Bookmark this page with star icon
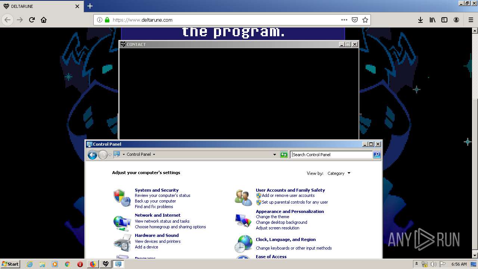 pos(365,20)
